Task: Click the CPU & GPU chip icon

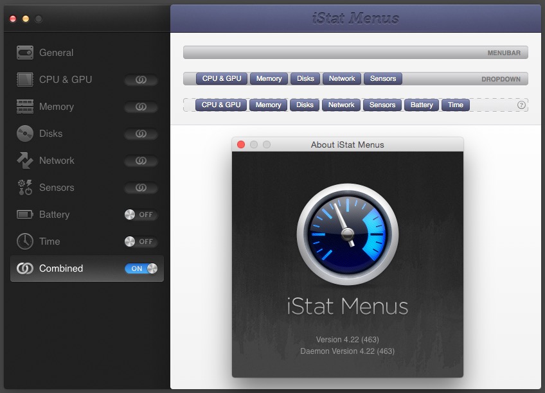Action: point(25,80)
